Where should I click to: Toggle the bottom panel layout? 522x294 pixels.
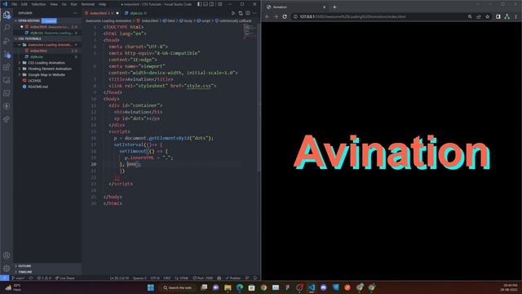[206, 4]
